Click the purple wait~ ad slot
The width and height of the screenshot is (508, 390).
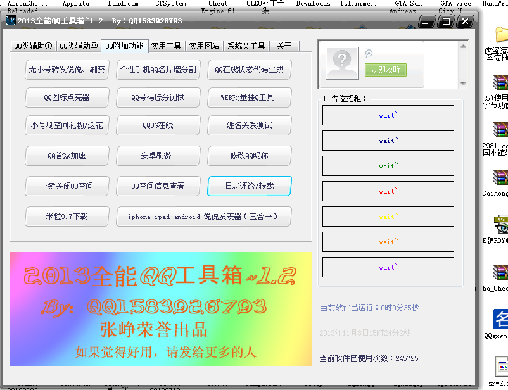[388, 267]
